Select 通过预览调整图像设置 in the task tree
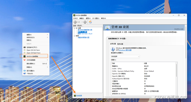This screenshot has height=102, width=191. [x=85, y=30]
